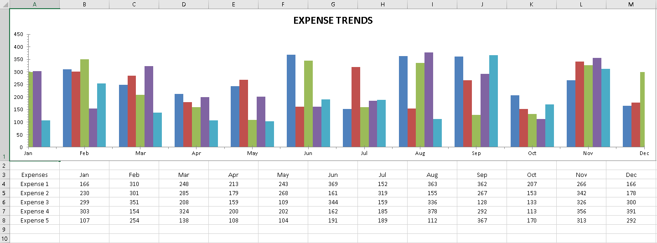Click the Oct label on the chart axis
The width and height of the screenshot is (657, 243).
[x=532, y=153]
